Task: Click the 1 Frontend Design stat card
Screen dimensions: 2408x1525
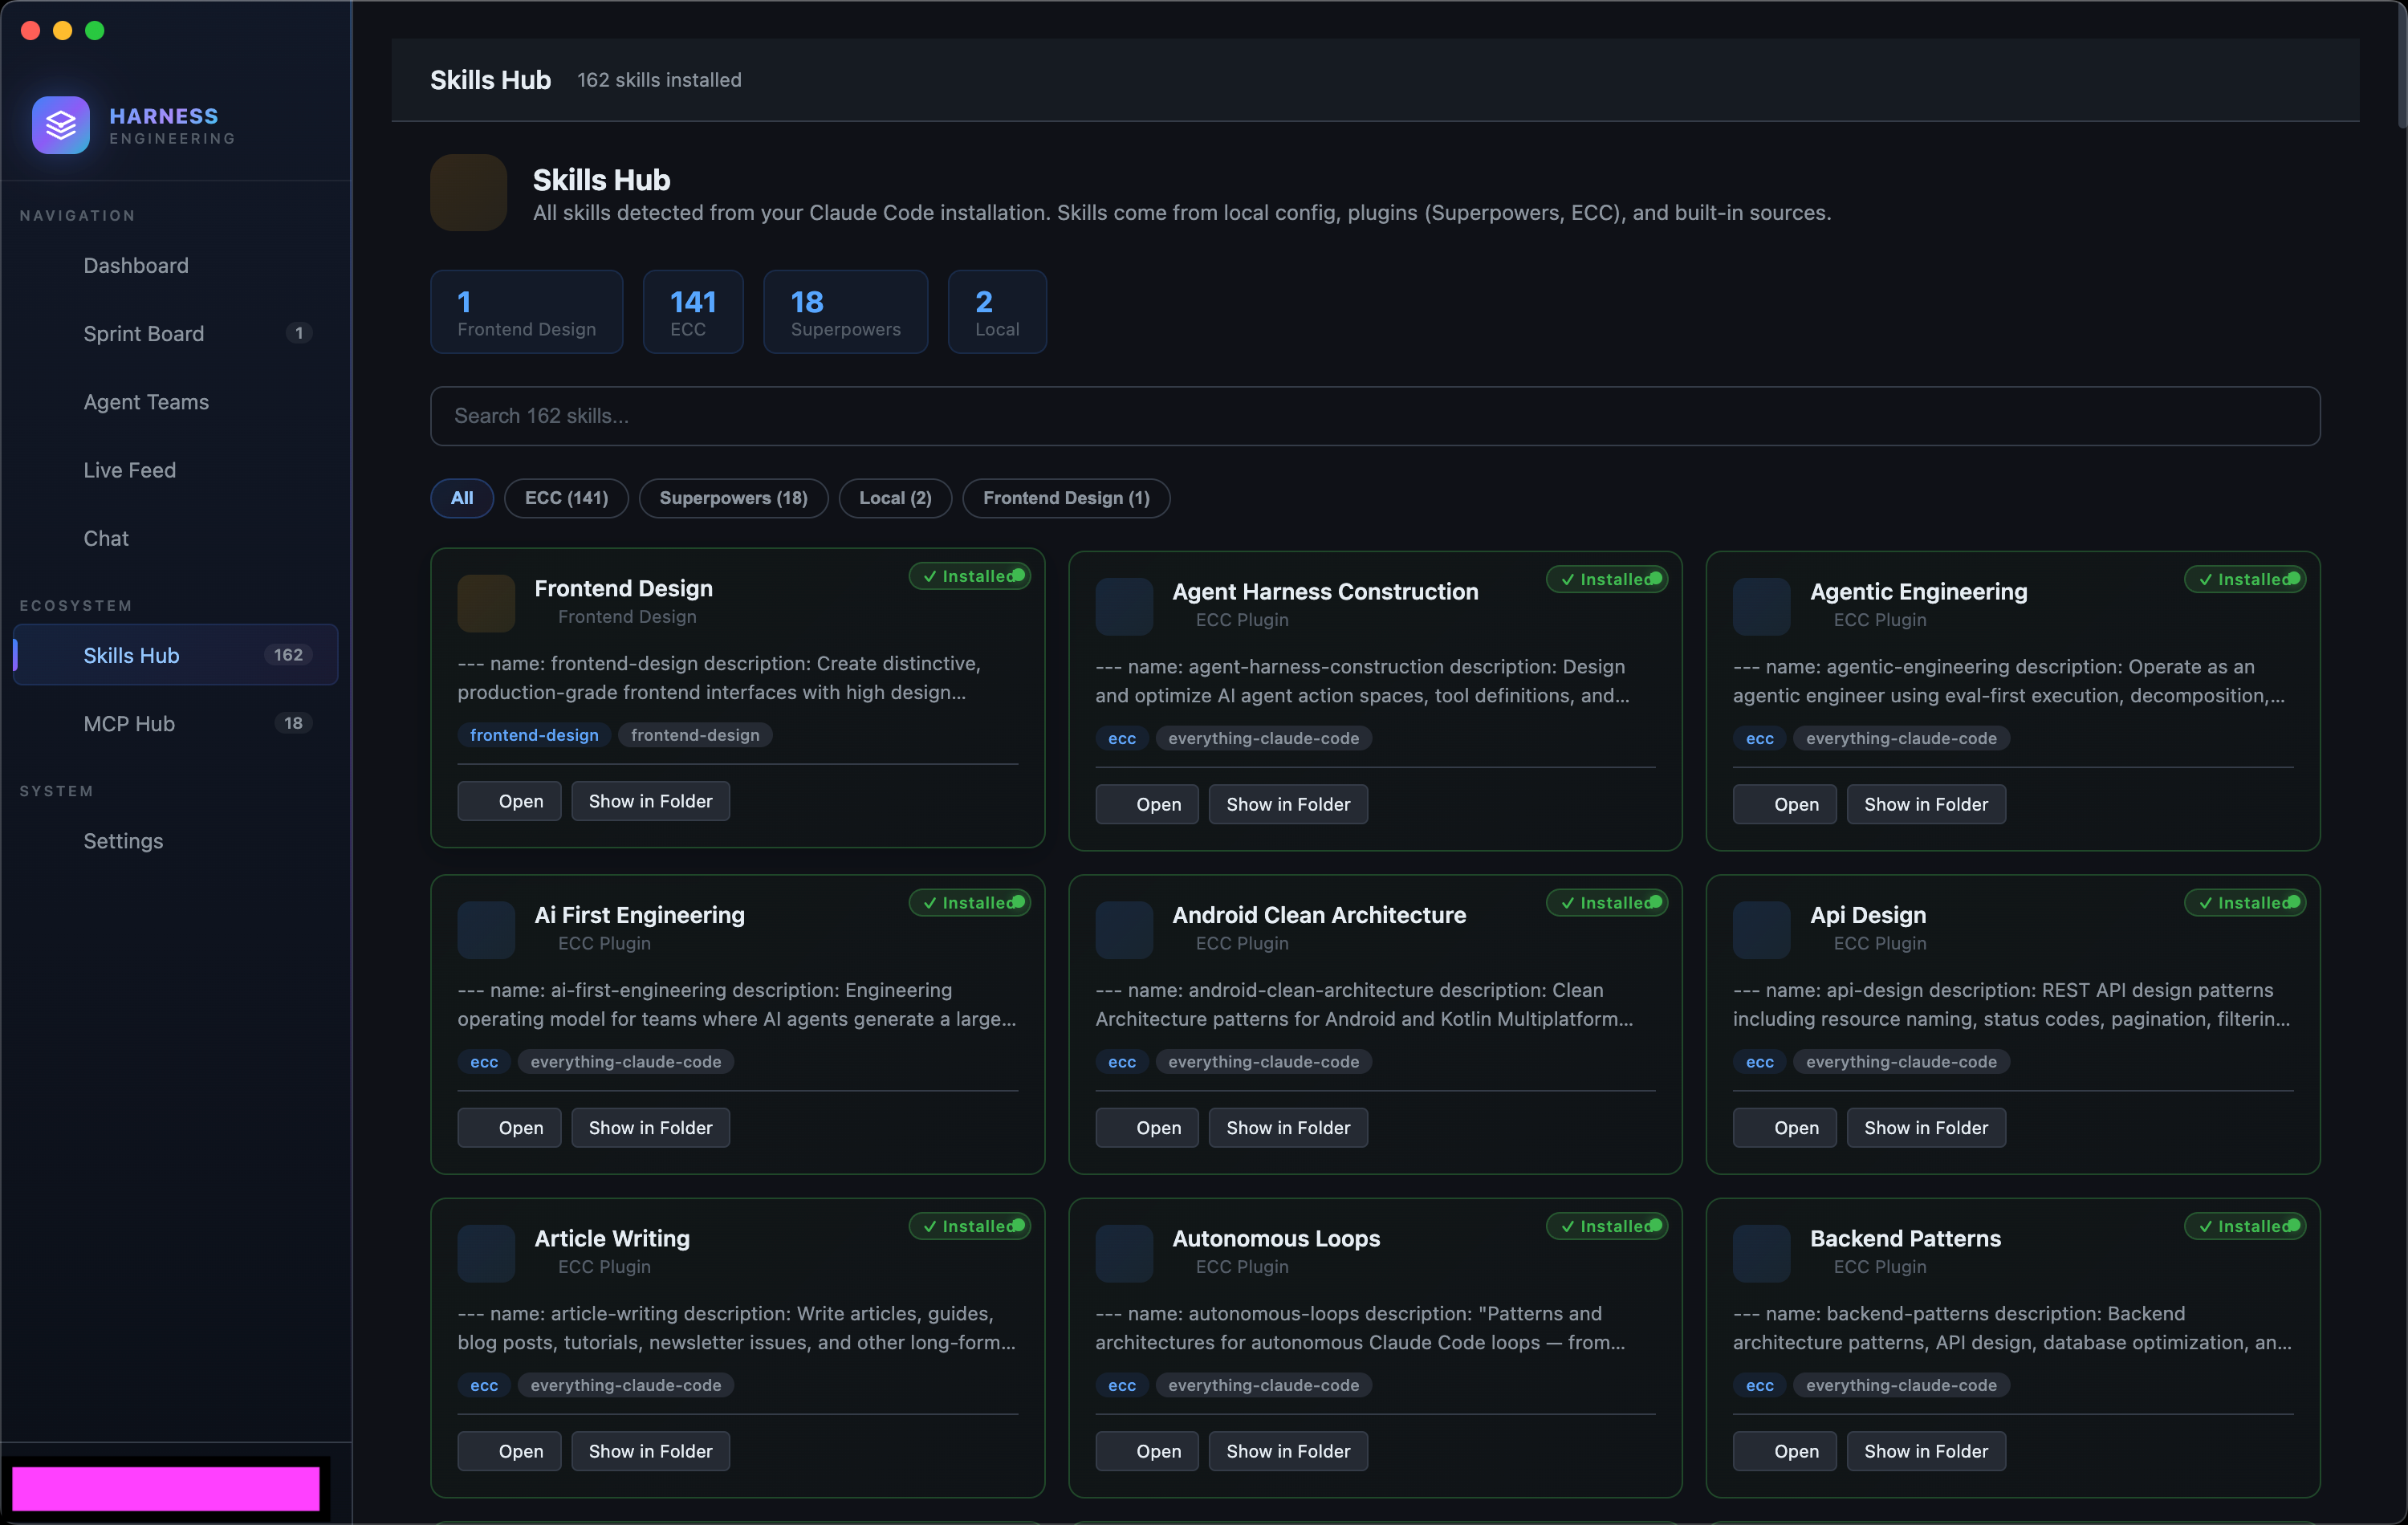Action: [526, 311]
